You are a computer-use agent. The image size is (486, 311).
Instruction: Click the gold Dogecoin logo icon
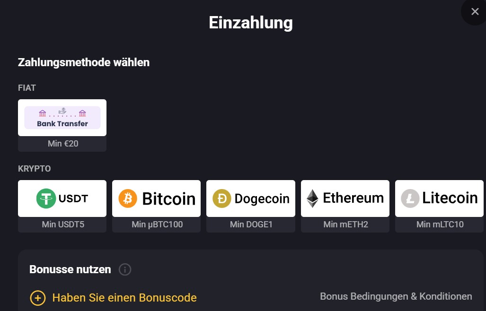[x=222, y=199]
